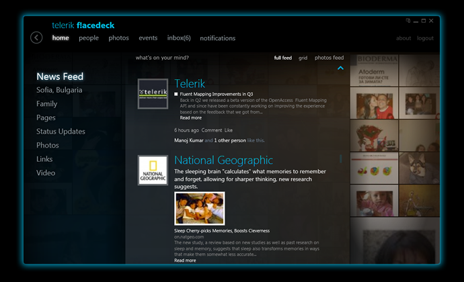Open the photos tab in navigation
This screenshot has height=282, width=464.
pos(118,38)
